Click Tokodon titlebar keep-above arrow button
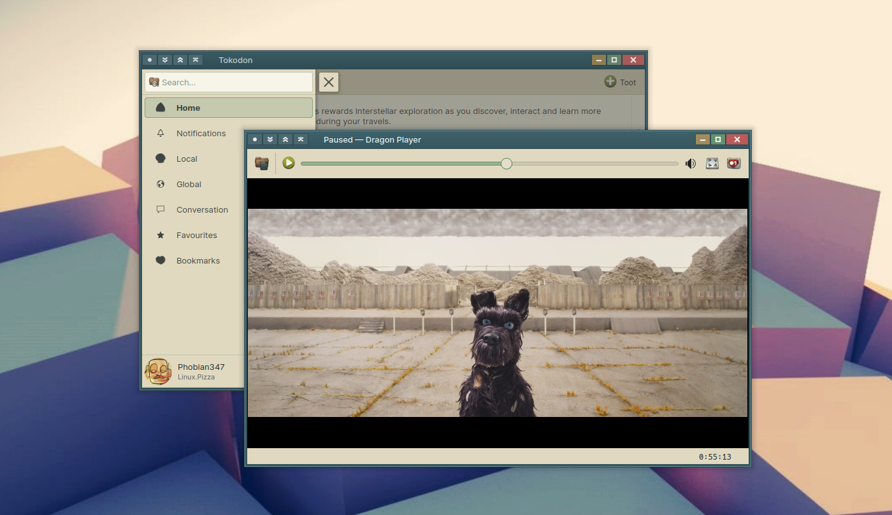The width and height of the screenshot is (892, 515). (196, 60)
